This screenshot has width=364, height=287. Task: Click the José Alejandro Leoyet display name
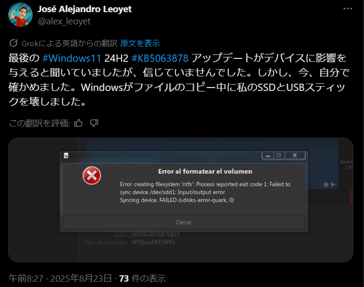tap(84, 9)
